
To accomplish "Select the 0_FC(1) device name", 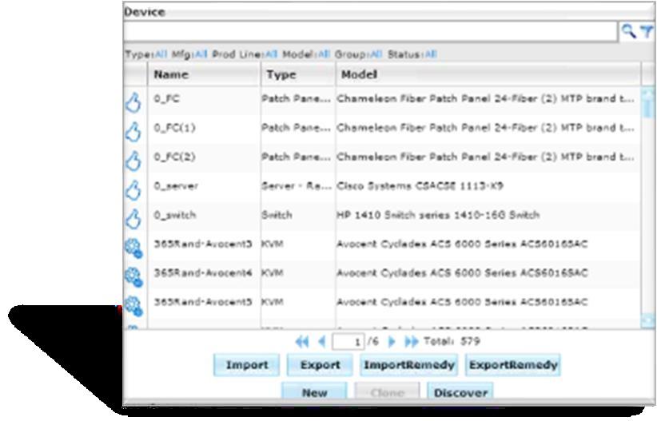I will (175, 128).
